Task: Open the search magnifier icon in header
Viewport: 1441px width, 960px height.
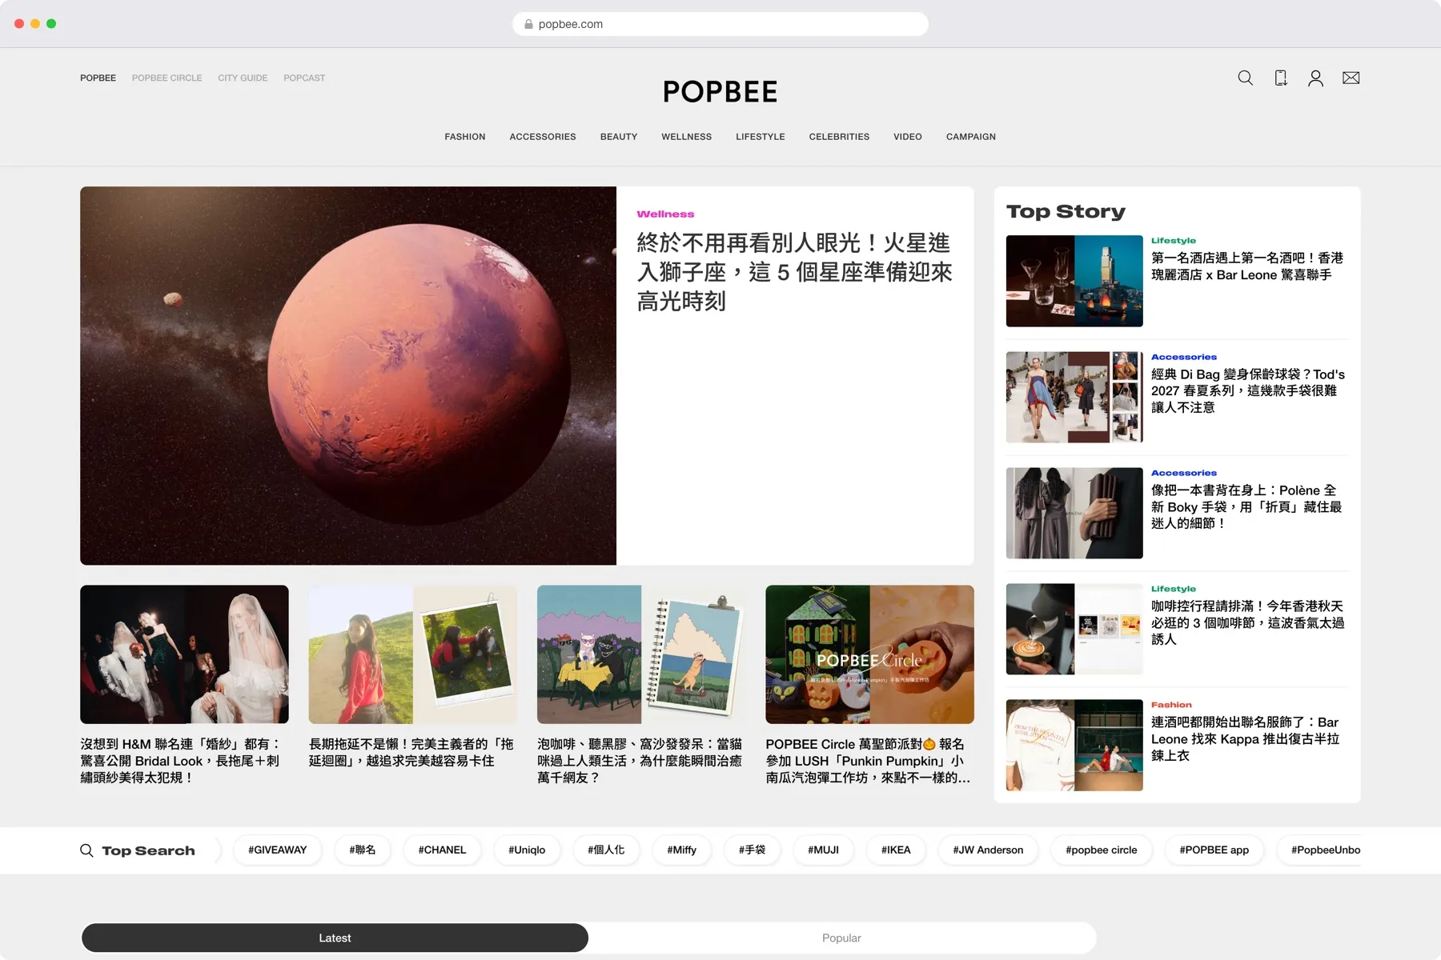Action: coord(1245,78)
